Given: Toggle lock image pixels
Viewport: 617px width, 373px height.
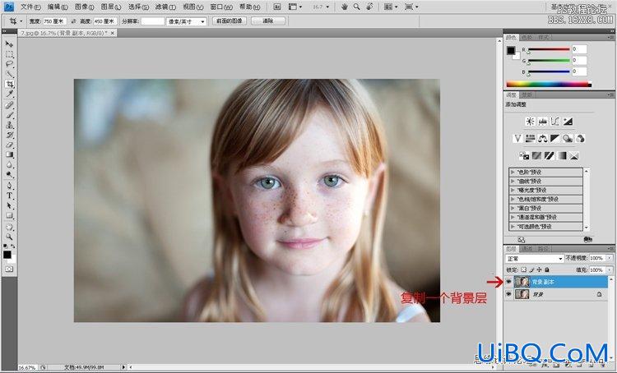Looking at the screenshot, I should (x=531, y=270).
